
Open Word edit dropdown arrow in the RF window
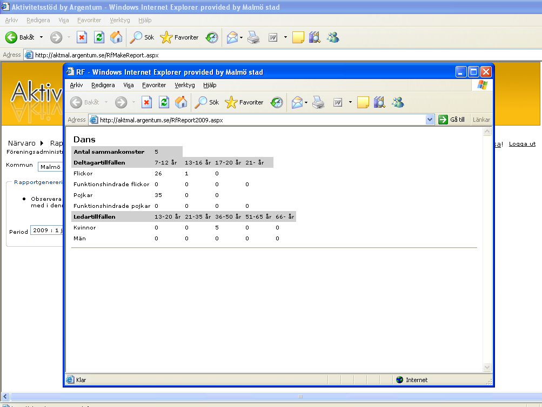(350, 102)
